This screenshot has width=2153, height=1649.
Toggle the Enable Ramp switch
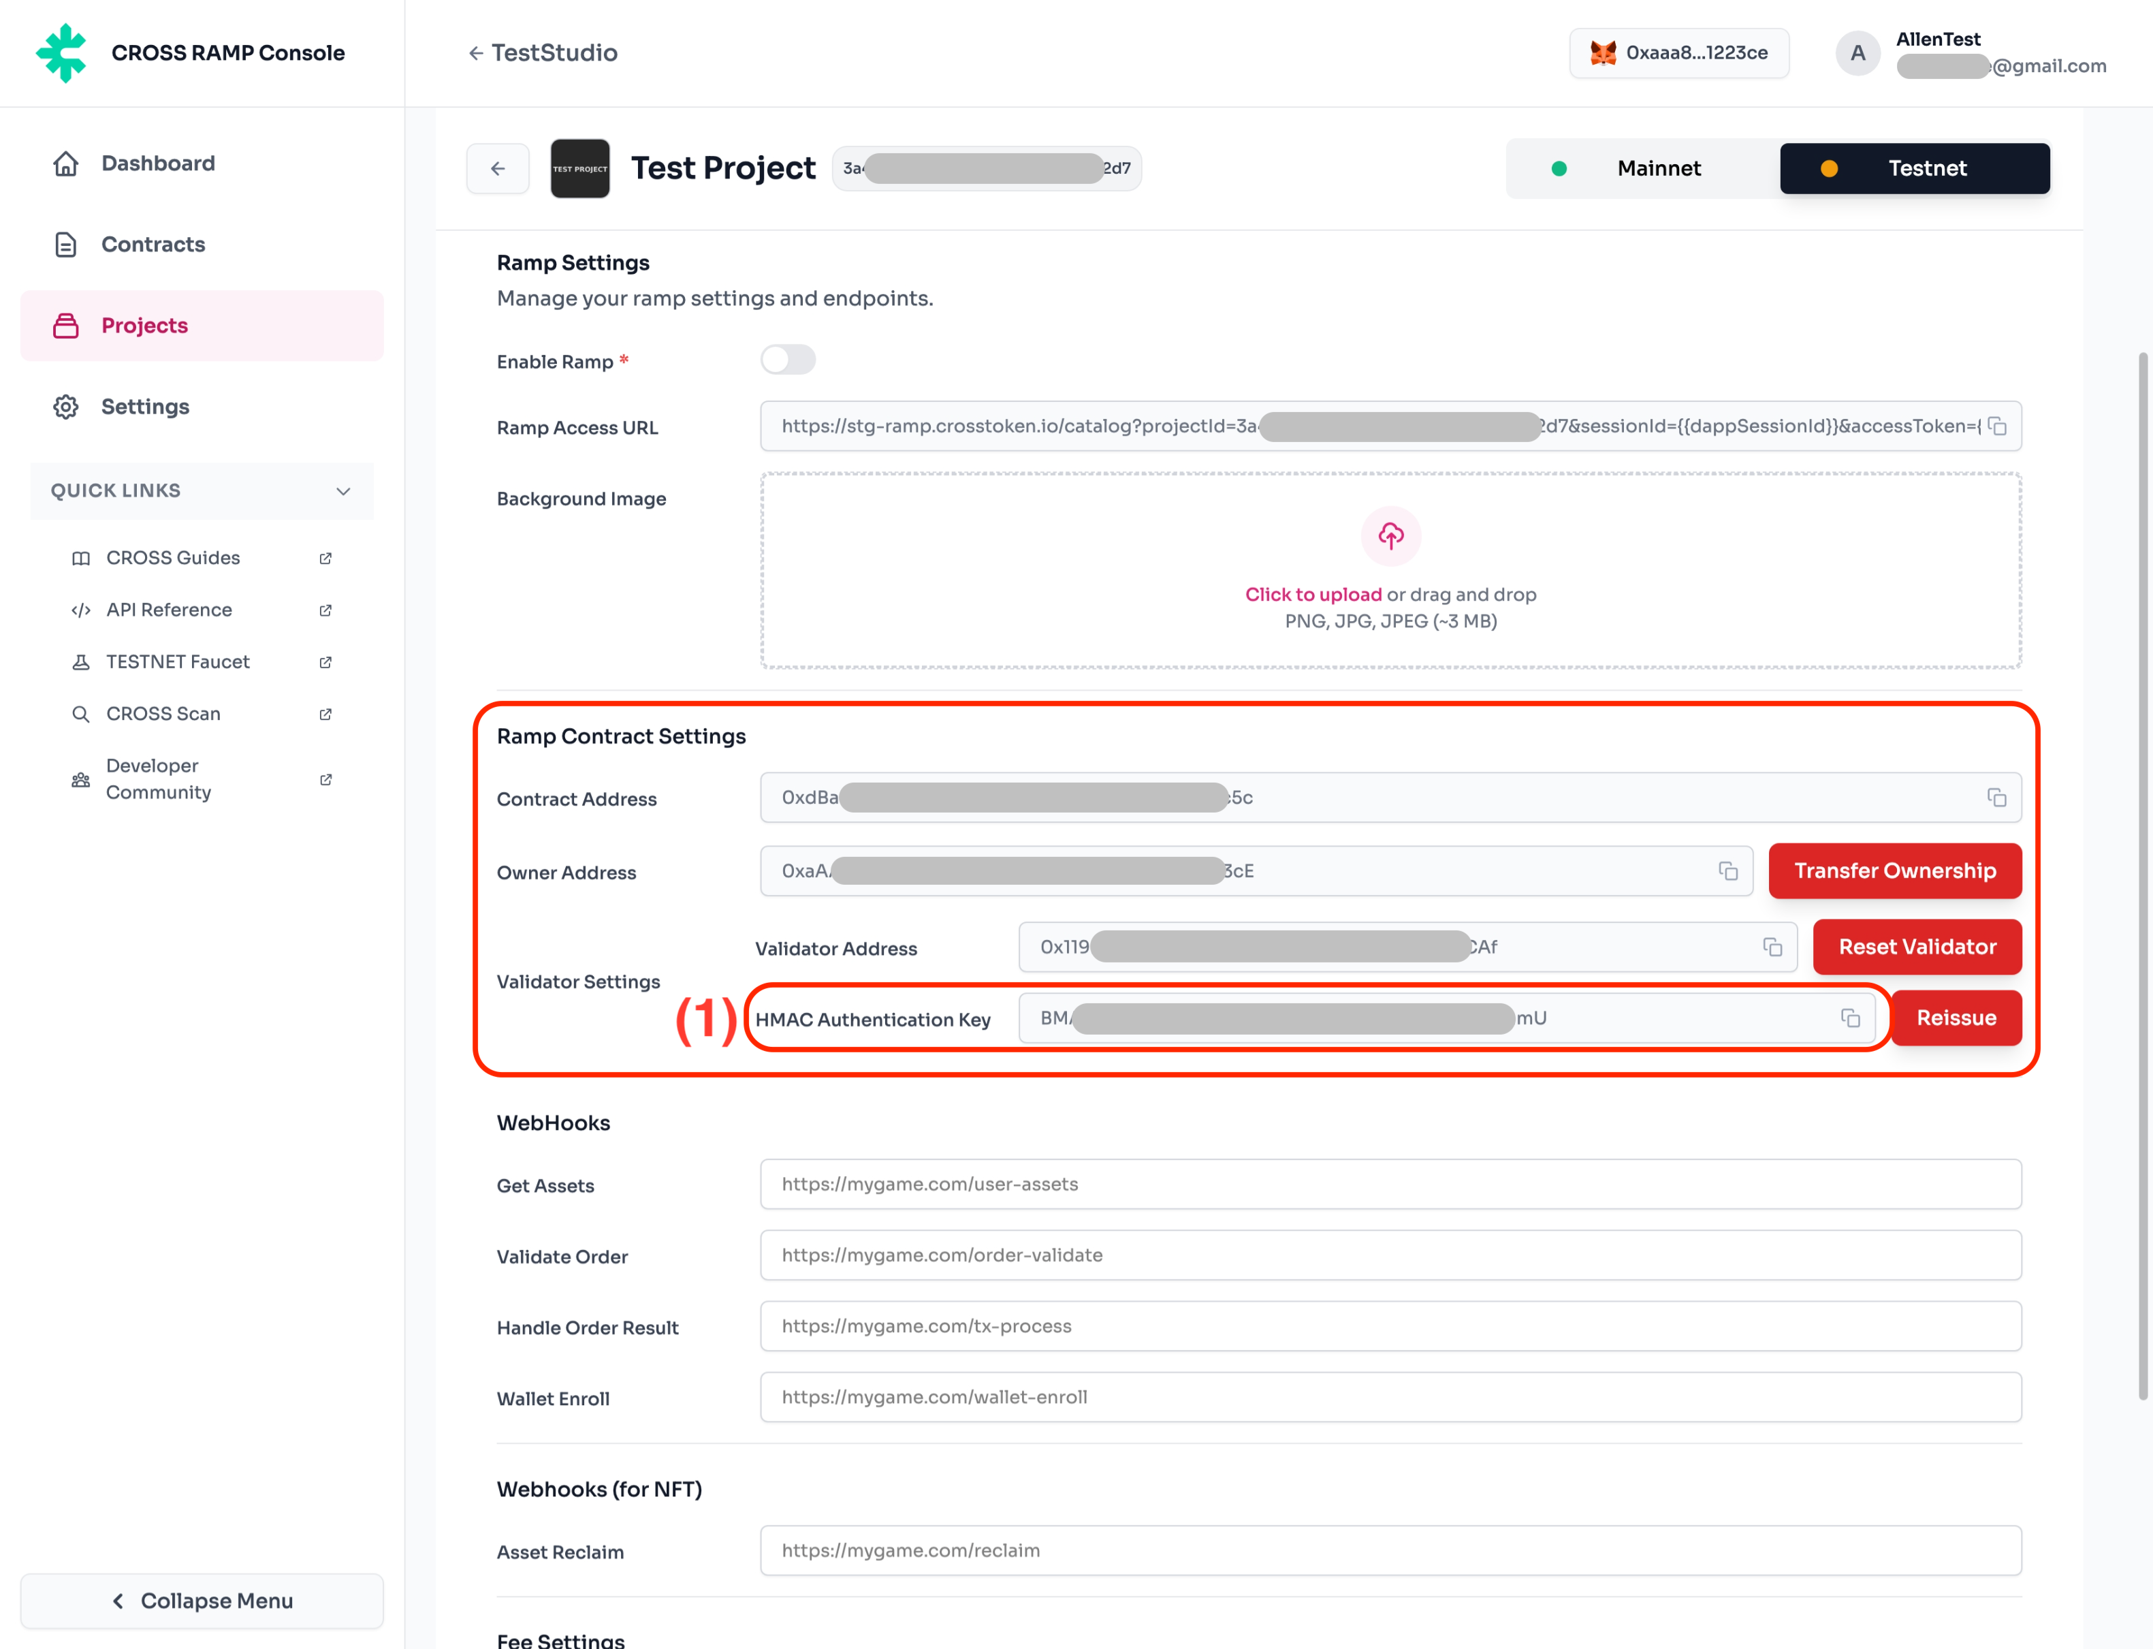[788, 360]
